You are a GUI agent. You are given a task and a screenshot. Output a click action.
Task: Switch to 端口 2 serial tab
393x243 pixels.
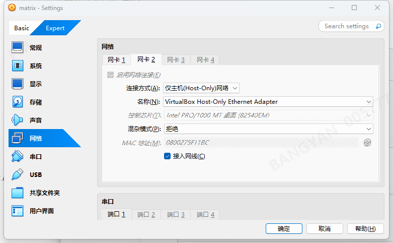[146, 214]
